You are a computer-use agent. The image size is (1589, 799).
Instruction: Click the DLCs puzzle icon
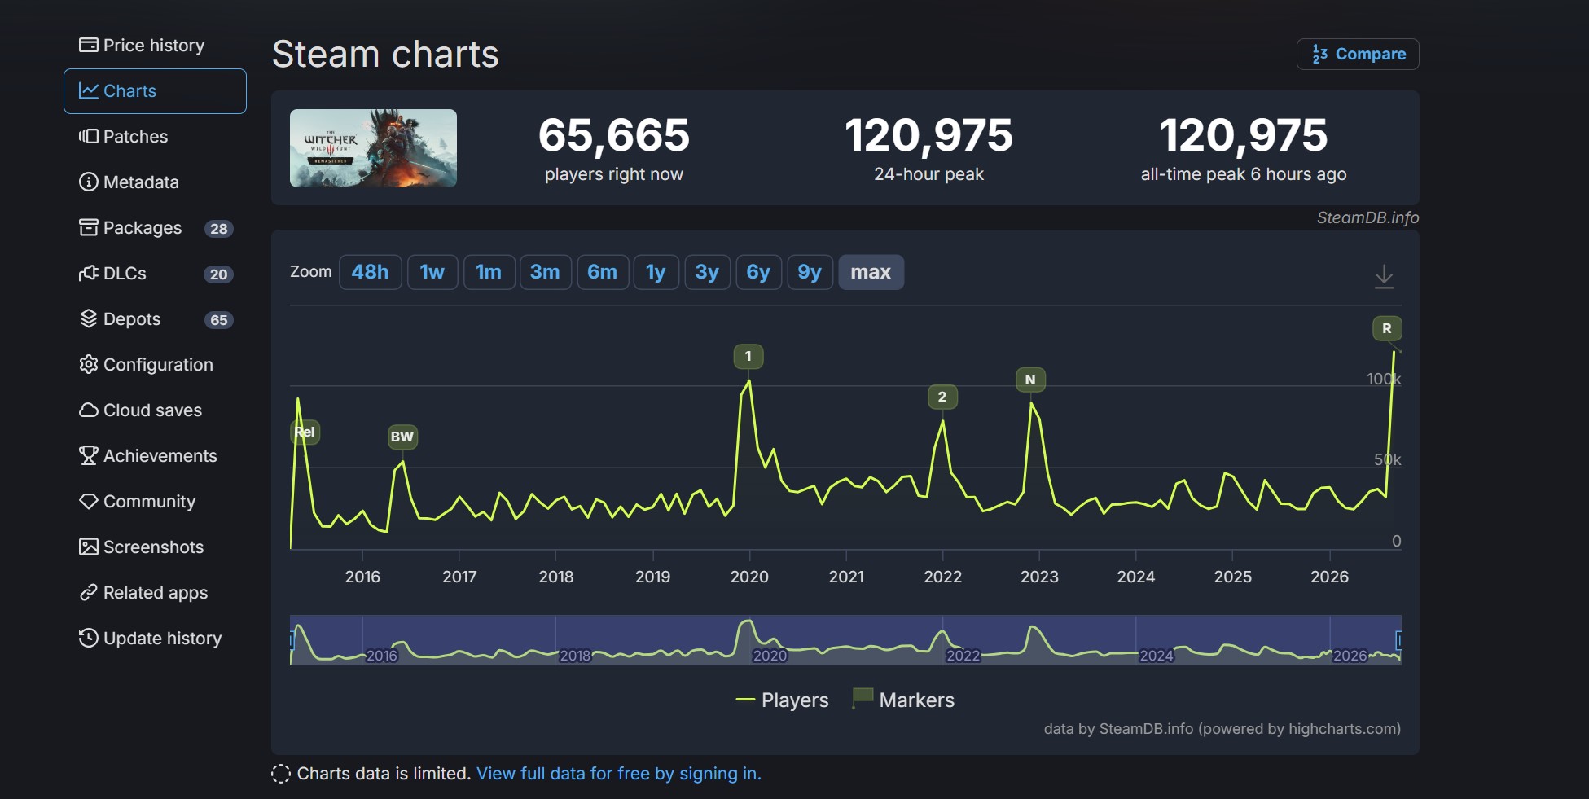88,273
